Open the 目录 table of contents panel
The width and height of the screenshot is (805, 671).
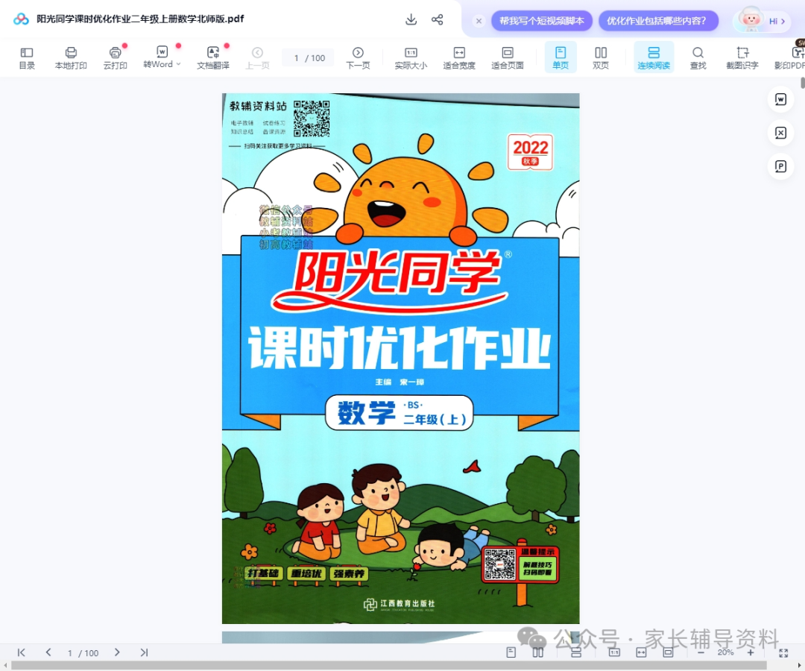(x=27, y=58)
